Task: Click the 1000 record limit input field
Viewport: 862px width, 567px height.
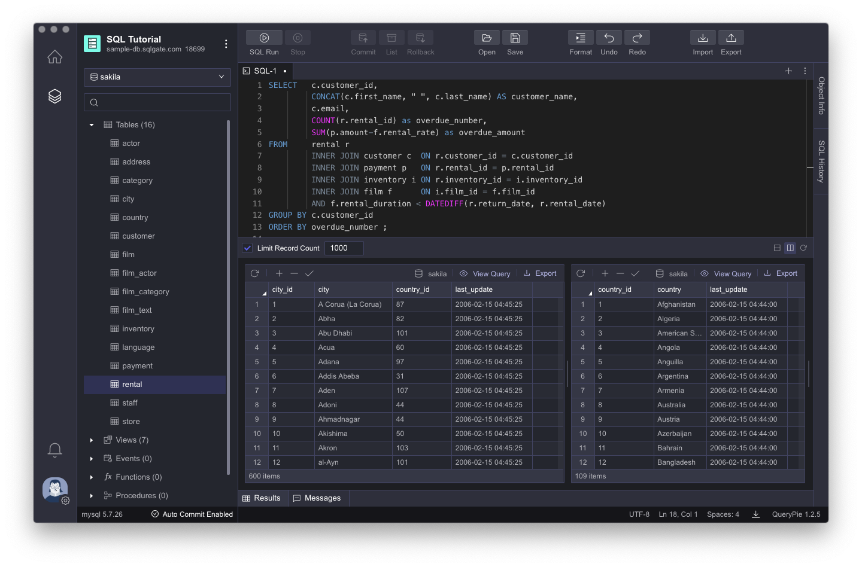Action: click(x=344, y=247)
